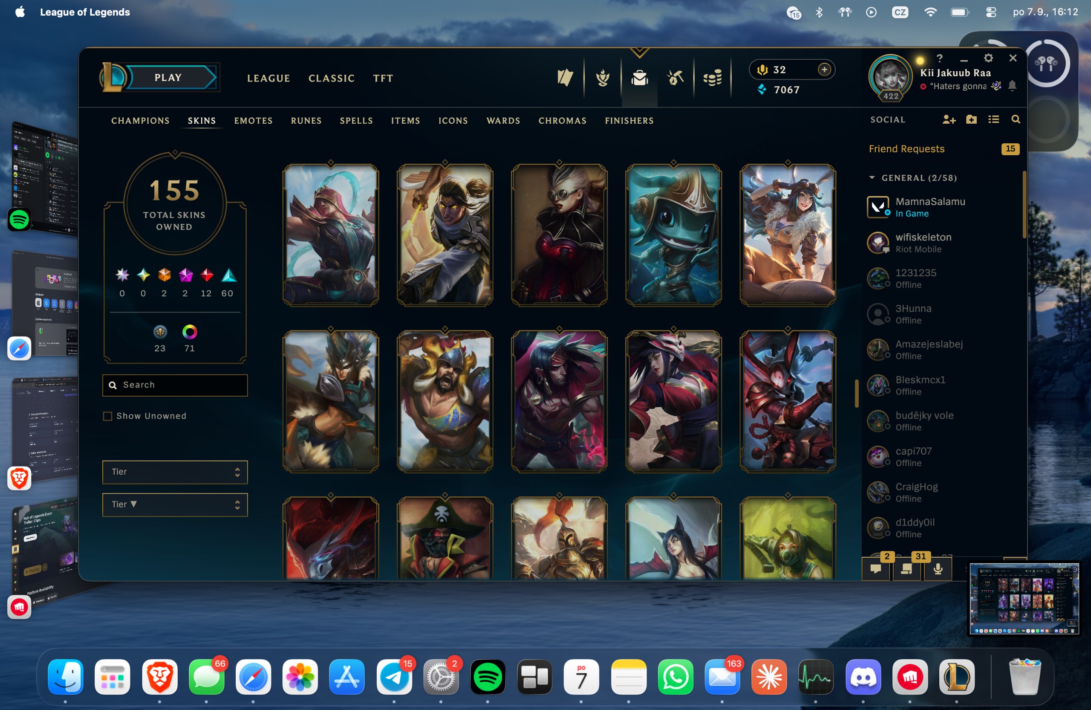Open the first Tier dropdown
Image resolution: width=1091 pixels, height=710 pixels.
175,472
